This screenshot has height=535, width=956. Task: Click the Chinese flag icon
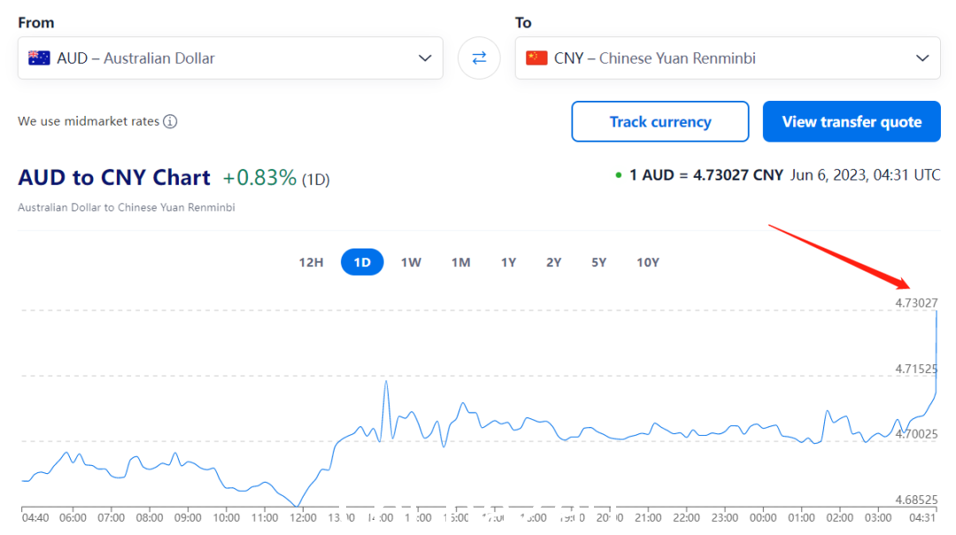536,57
